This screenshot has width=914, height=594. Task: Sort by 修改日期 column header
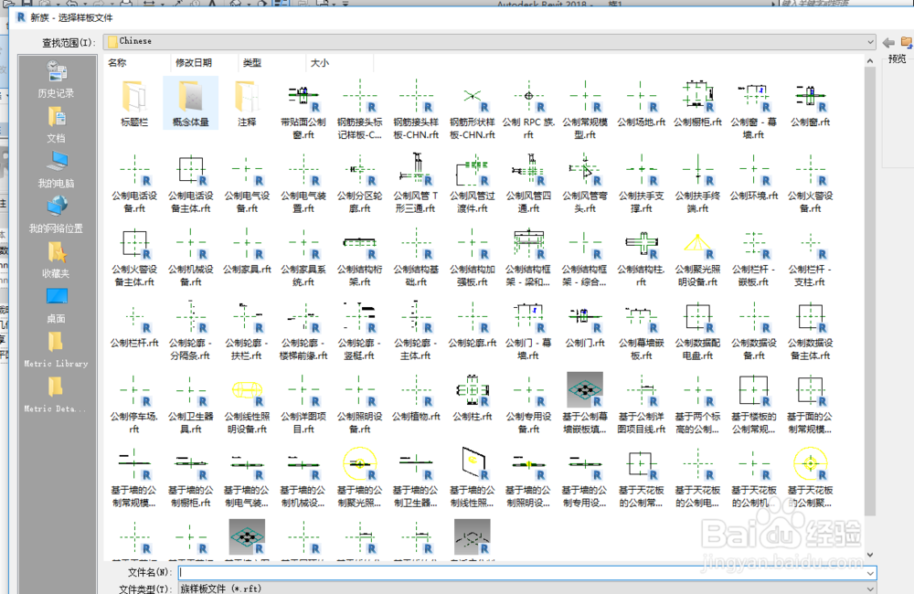tap(194, 62)
